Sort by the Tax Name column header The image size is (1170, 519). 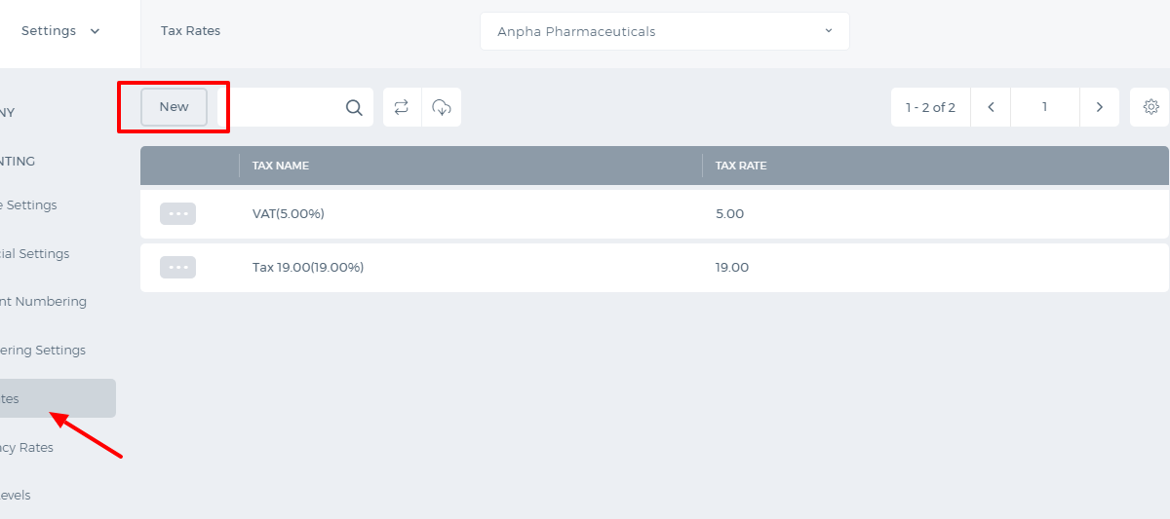tap(281, 166)
